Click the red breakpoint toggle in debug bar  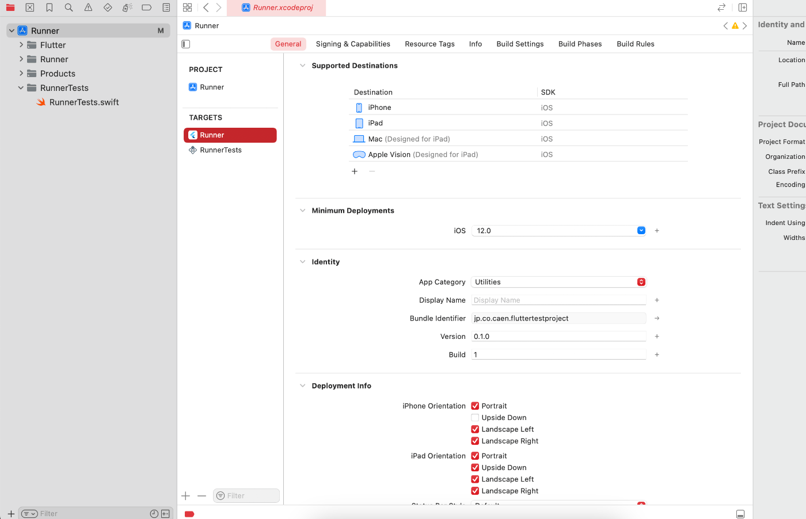click(x=189, y=514)
